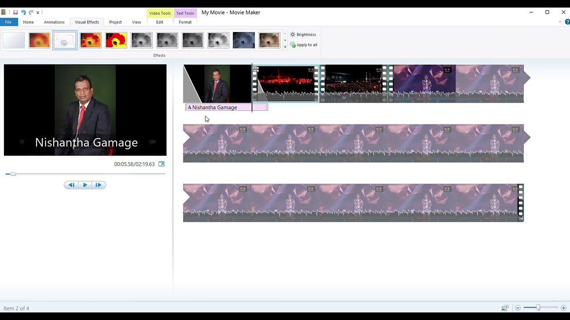Click third storyboard row of purple clip
Image resolution: width=570 pixels, height=320 pixels.
tap(353, 203)
